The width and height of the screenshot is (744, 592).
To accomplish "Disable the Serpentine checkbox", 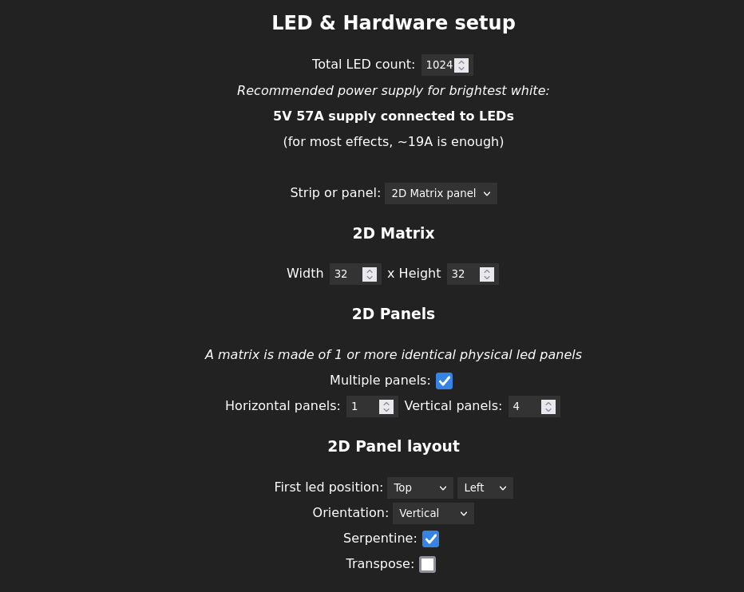I will [x=430, y=539].
